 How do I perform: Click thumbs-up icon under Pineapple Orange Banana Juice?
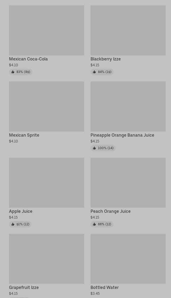(94, 148)
